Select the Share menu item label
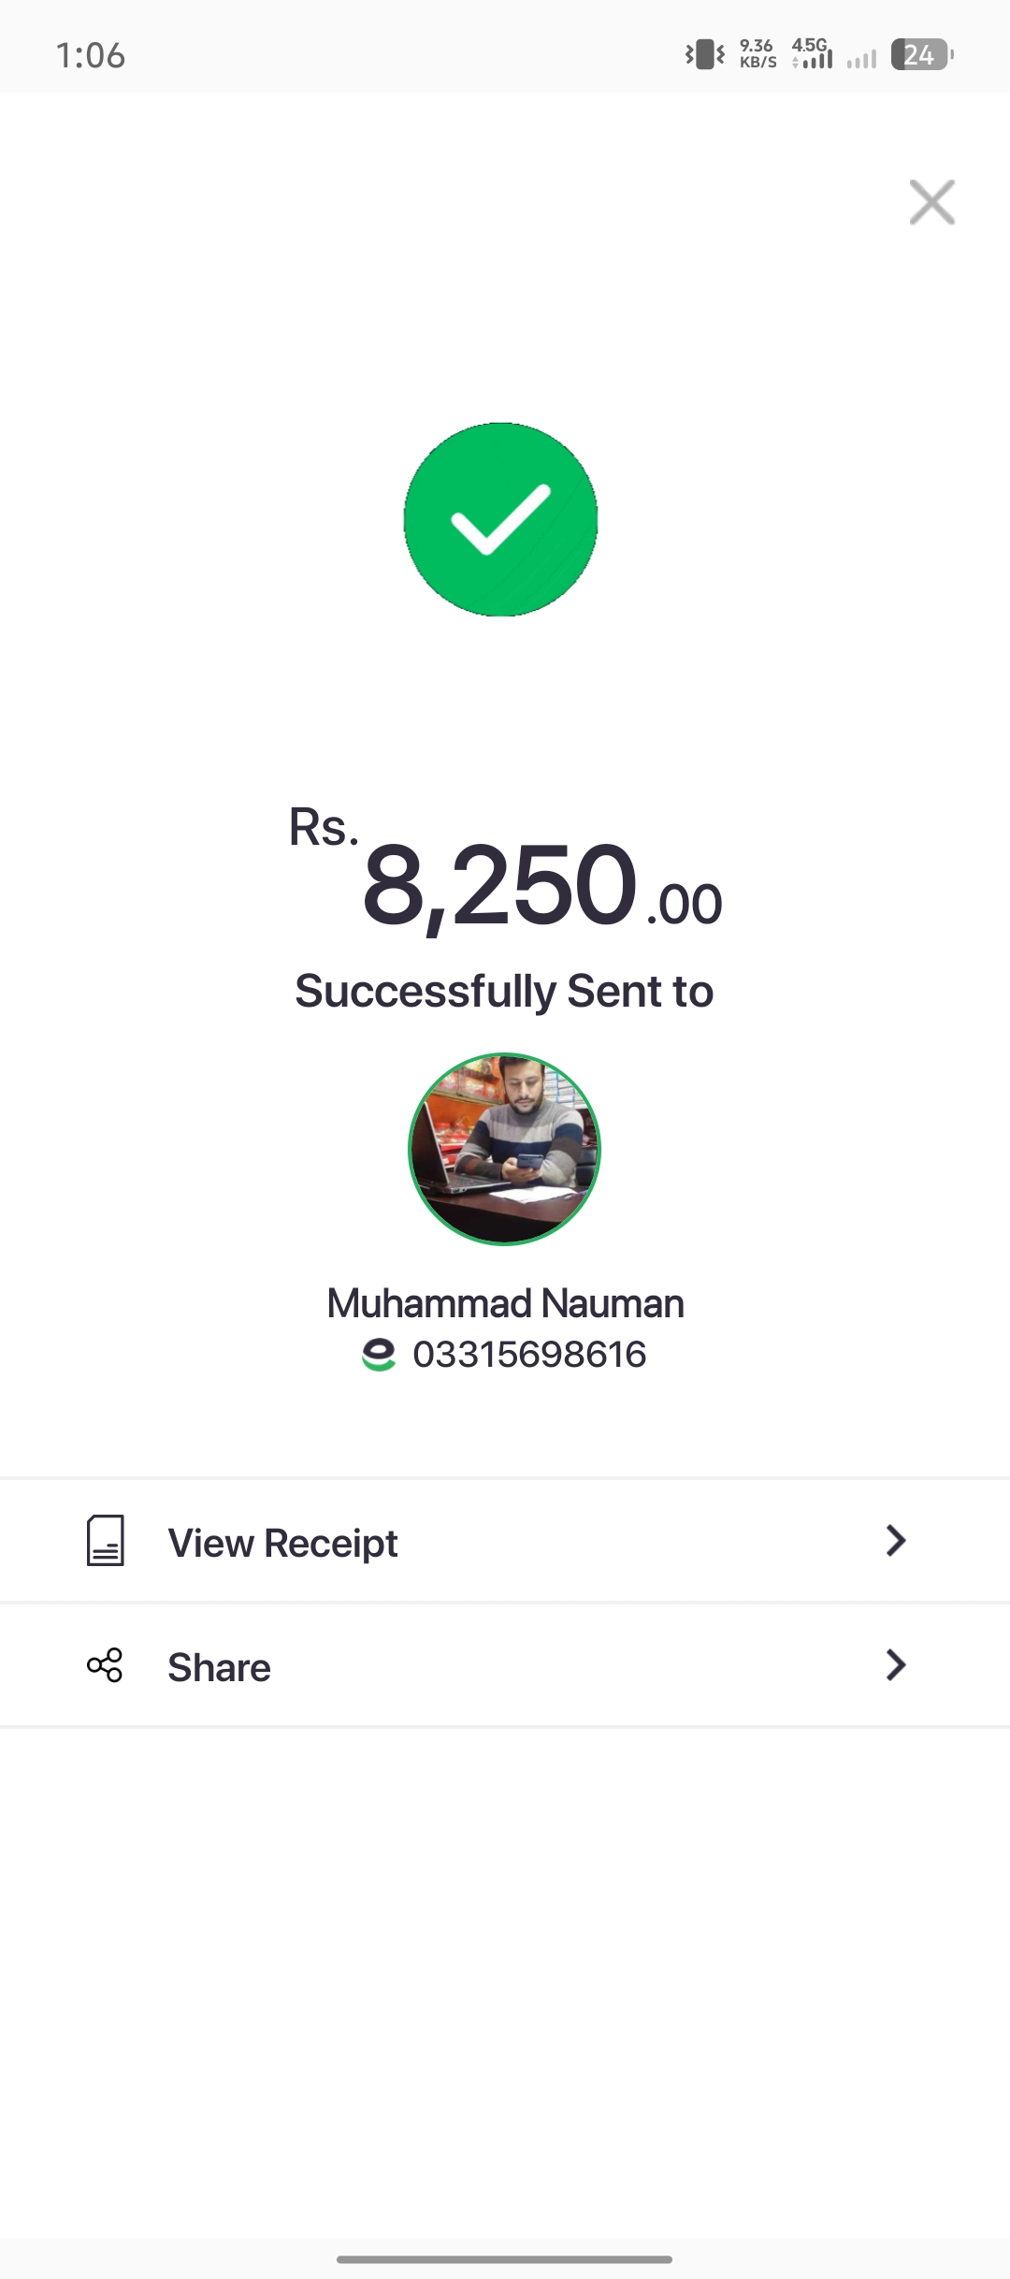Viewport: 1010px width, 2279px height. [x=220, y=1667]
